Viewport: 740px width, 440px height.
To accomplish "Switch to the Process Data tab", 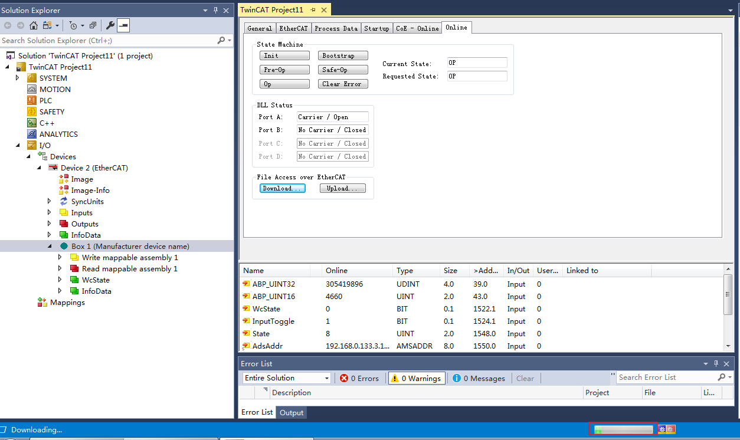I will (336, 28).
